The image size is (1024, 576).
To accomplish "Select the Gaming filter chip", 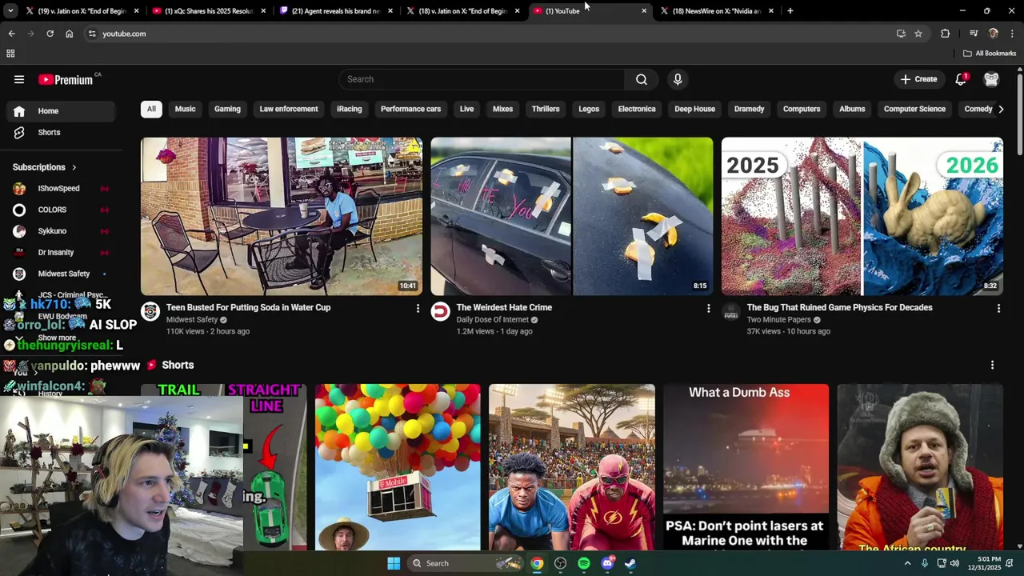I will (227, 109).
